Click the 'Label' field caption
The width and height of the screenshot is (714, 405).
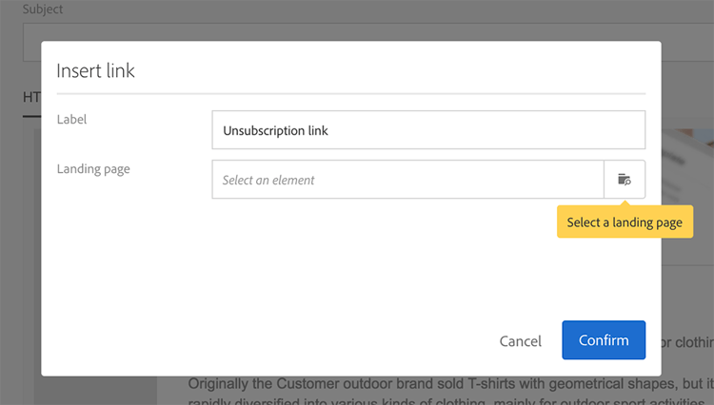71,120
